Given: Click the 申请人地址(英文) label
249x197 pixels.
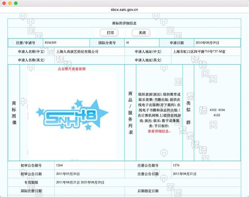Looking at the screenshot, I should [x=148, y=60].
